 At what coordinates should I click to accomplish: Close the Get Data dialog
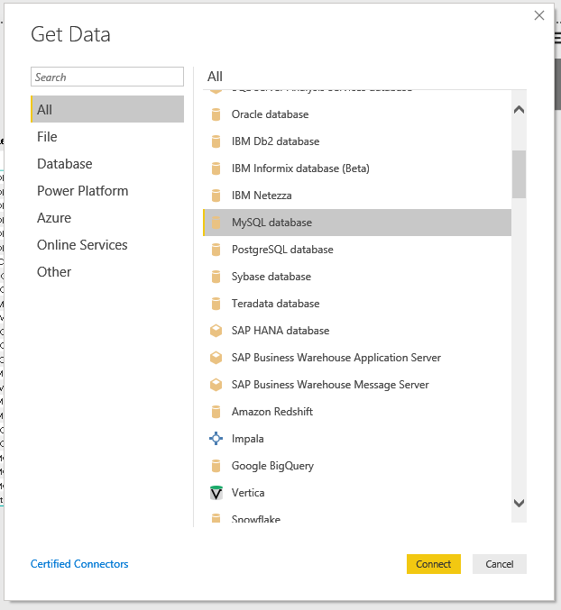point(539,15)
